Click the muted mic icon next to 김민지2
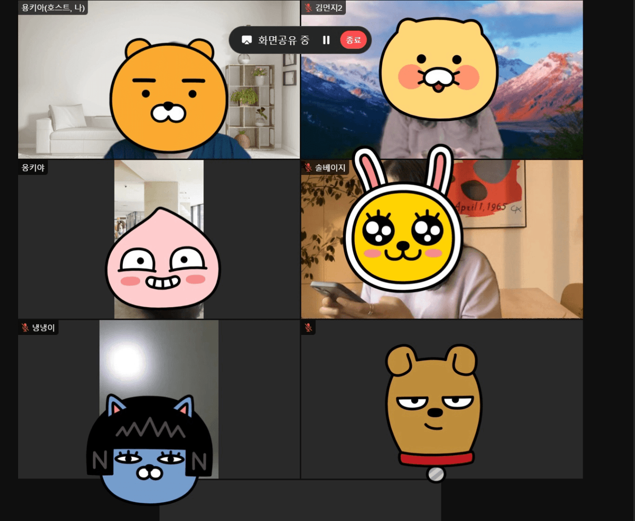The image size is (635, 521). [308, 8]
